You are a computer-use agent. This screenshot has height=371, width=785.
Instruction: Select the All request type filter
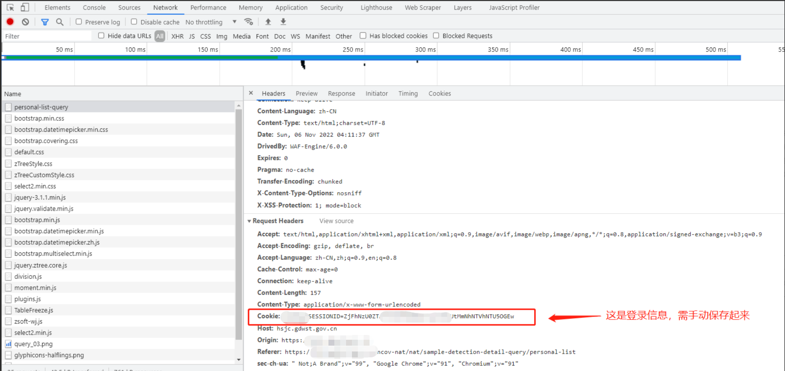pos(160,36)
